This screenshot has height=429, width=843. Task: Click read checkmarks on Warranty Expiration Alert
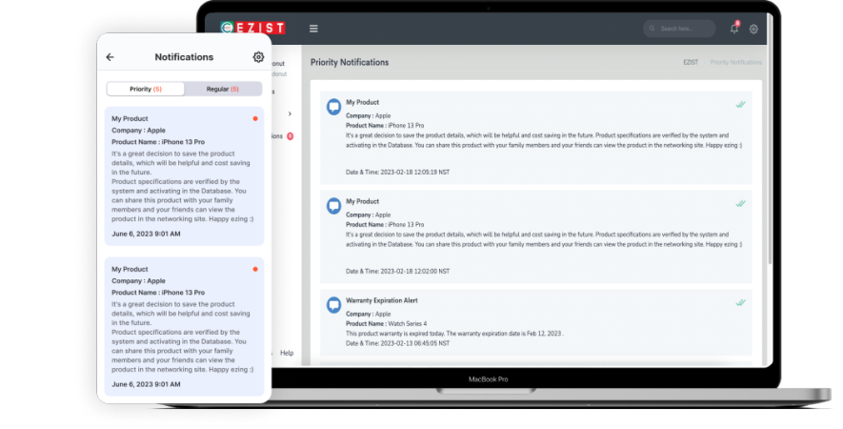[740, 302]
